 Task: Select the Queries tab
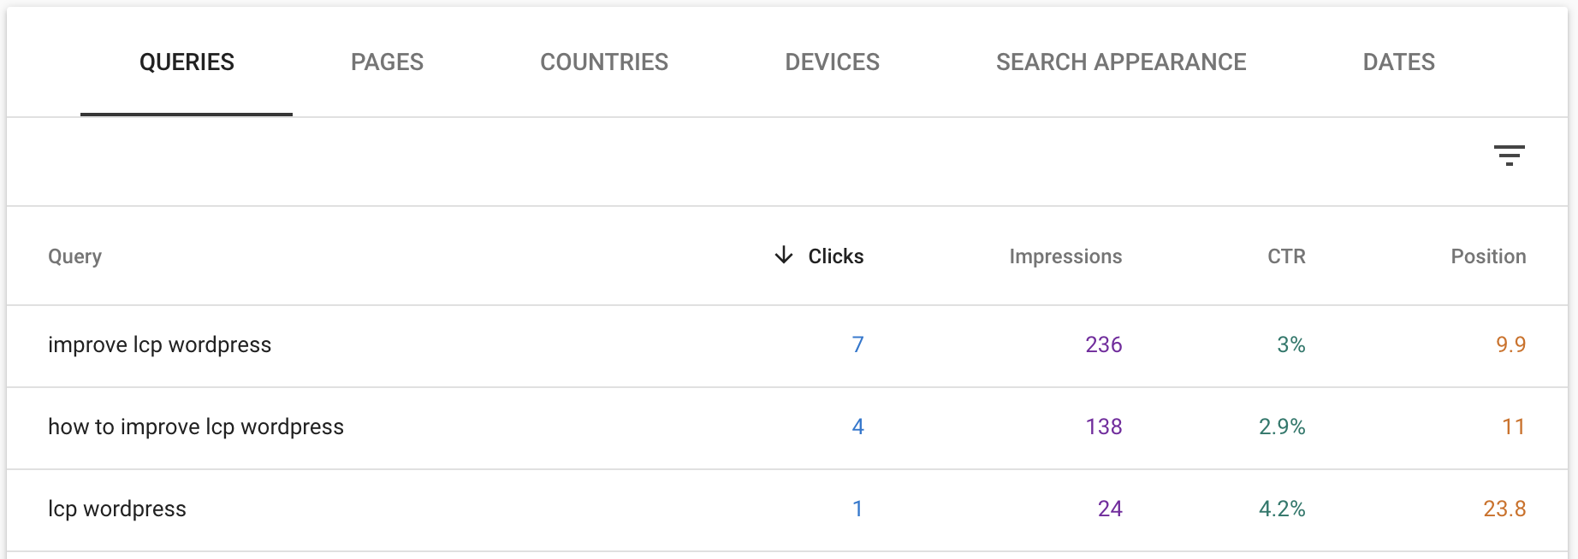(187, 62)
